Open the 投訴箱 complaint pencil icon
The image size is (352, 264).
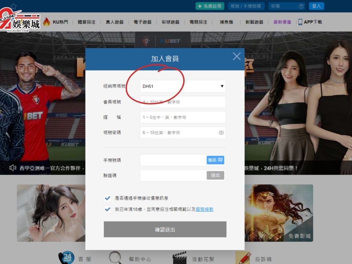[243, 258]
